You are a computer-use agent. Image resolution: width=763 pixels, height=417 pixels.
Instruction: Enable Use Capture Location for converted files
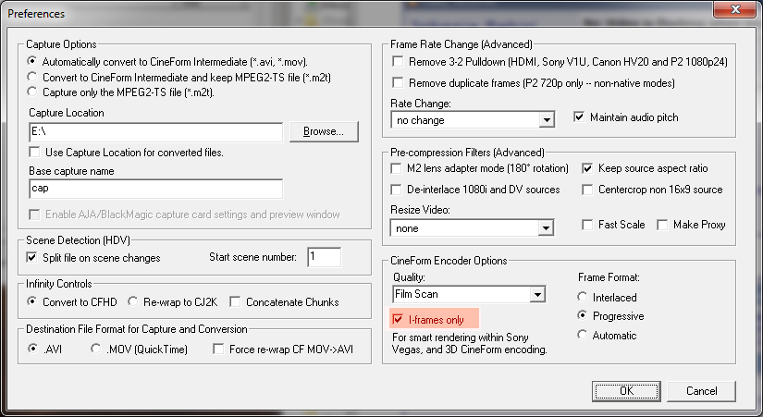(x=35, y=152)
